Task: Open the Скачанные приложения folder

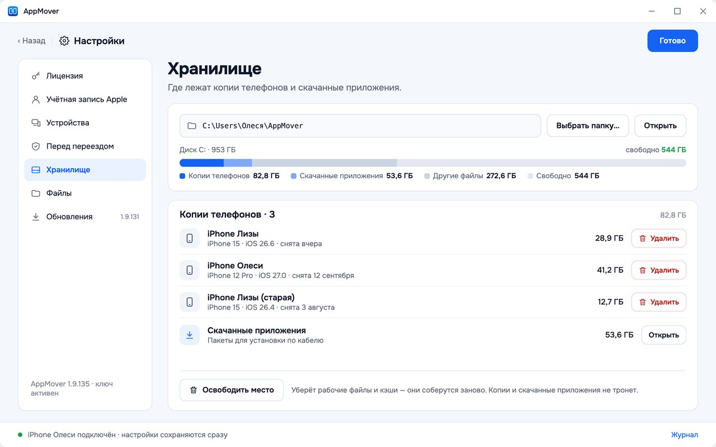Action: pyautogui.click(x=663, y=335)
